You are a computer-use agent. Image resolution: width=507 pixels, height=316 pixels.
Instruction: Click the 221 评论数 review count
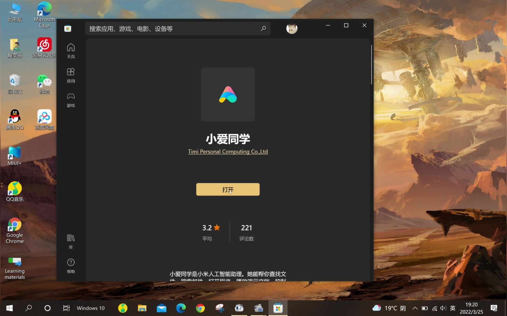coord(246,233)
